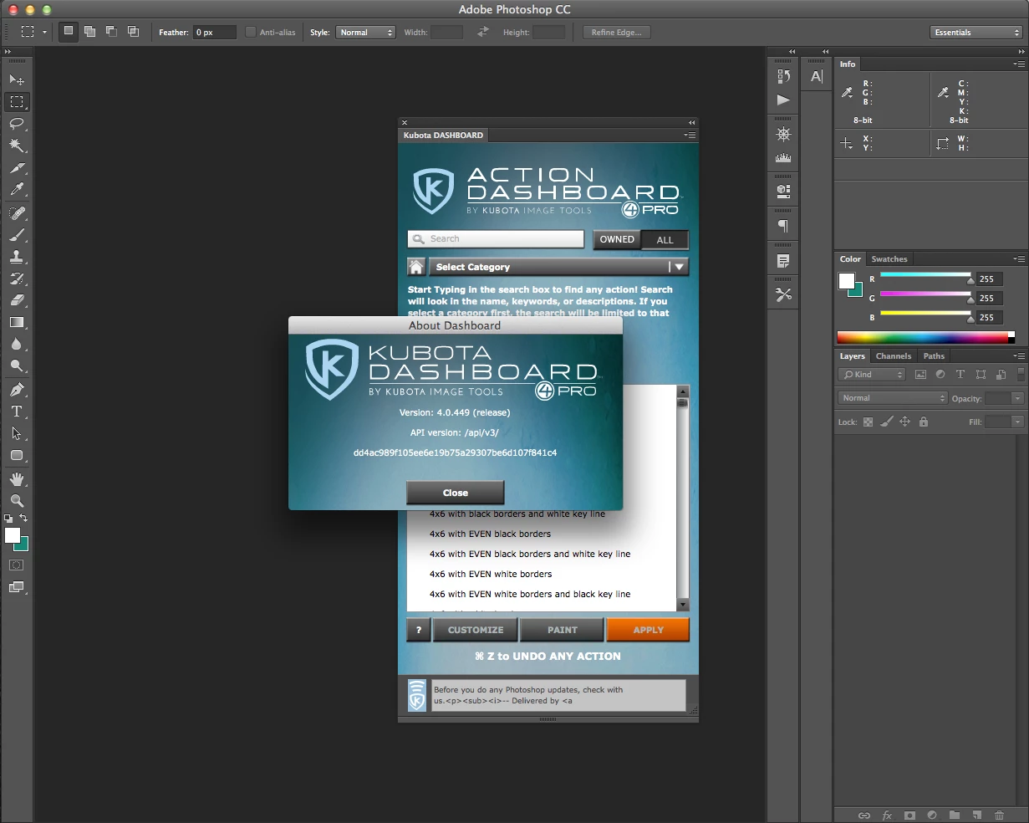Image resolution: width=1029 pixels, height=823 pixels.
Task: Select the Gradient tool
Action: pyautogui.click(x=17, y=322)
